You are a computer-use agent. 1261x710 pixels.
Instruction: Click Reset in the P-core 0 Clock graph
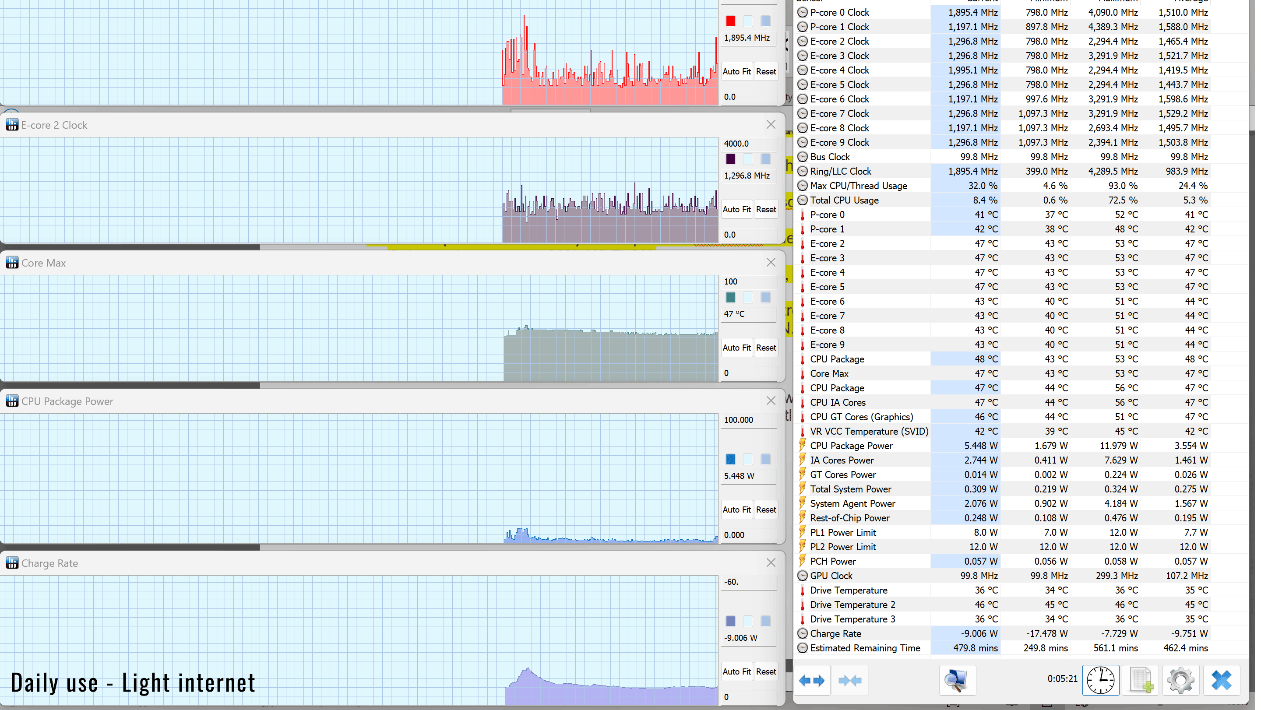[x=766, y=71]
